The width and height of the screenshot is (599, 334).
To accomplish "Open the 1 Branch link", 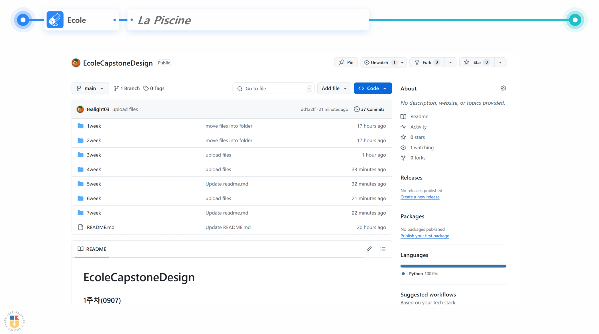I will pos(127,88).
